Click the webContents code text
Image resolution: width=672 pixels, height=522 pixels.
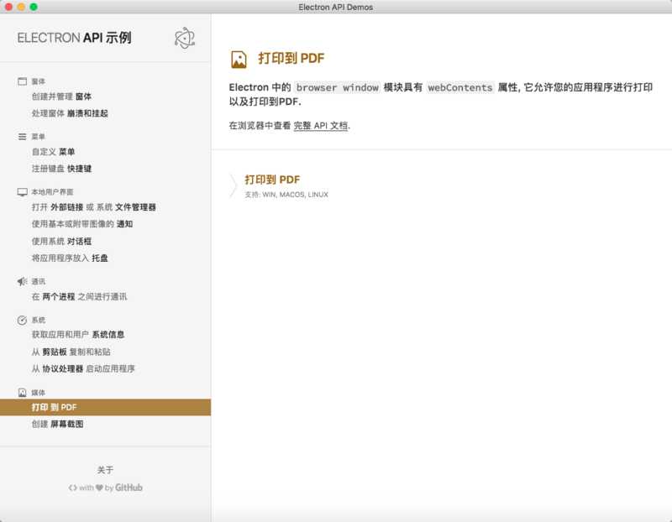(460, 87)
